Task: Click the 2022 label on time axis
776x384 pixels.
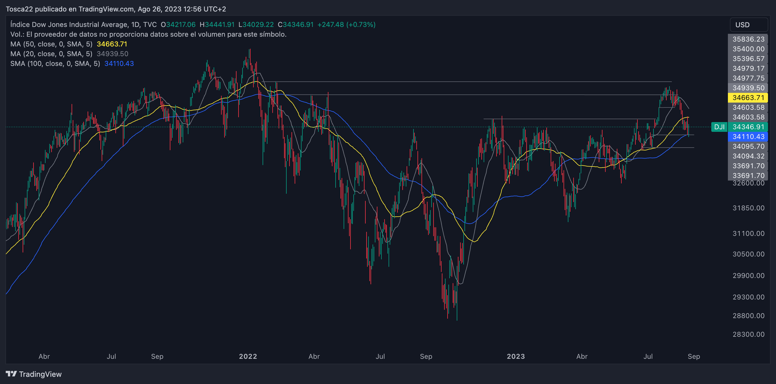Action: point(248,356)
